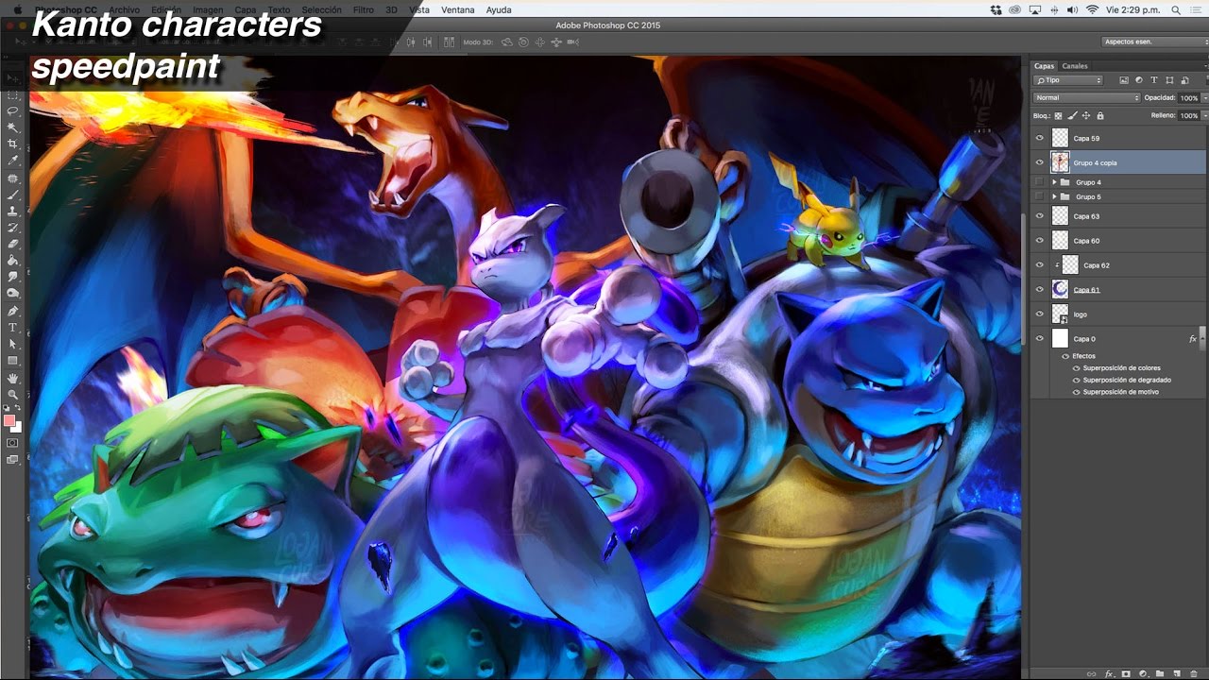The image size is (1209, 680).
Task: Filter layers by shape layer icon
Action: pos(1168,80)
